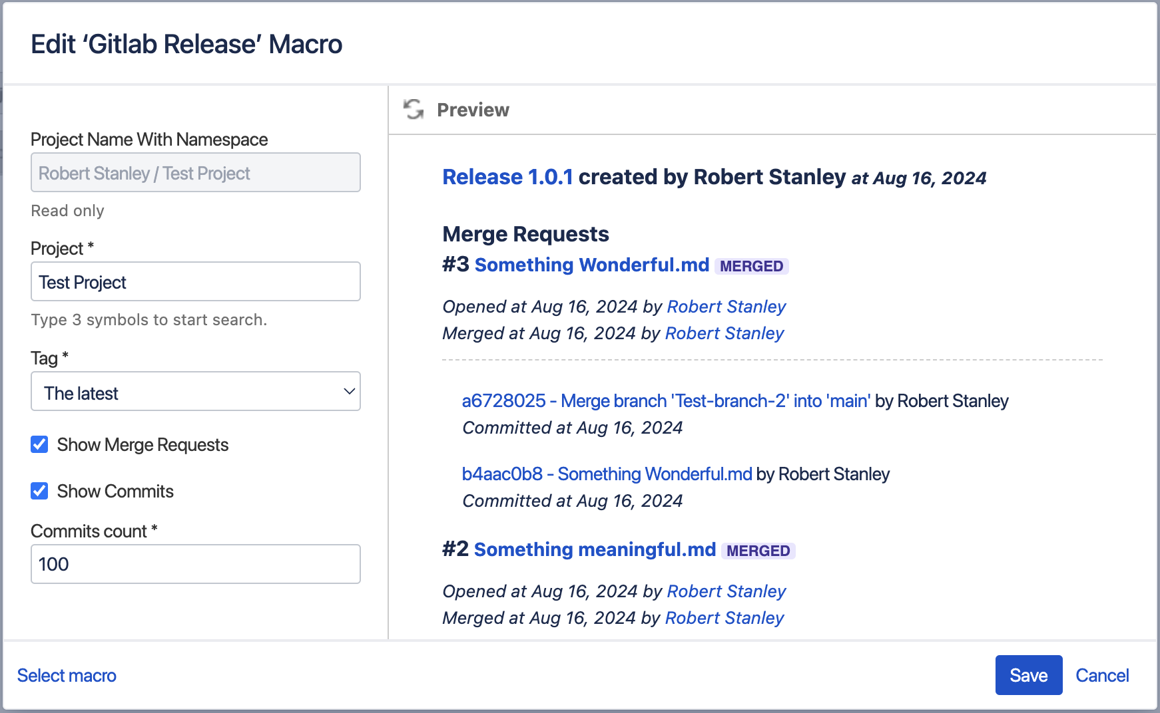
Task: Open merge request Something meaningful.md
Action: (595, 549)
